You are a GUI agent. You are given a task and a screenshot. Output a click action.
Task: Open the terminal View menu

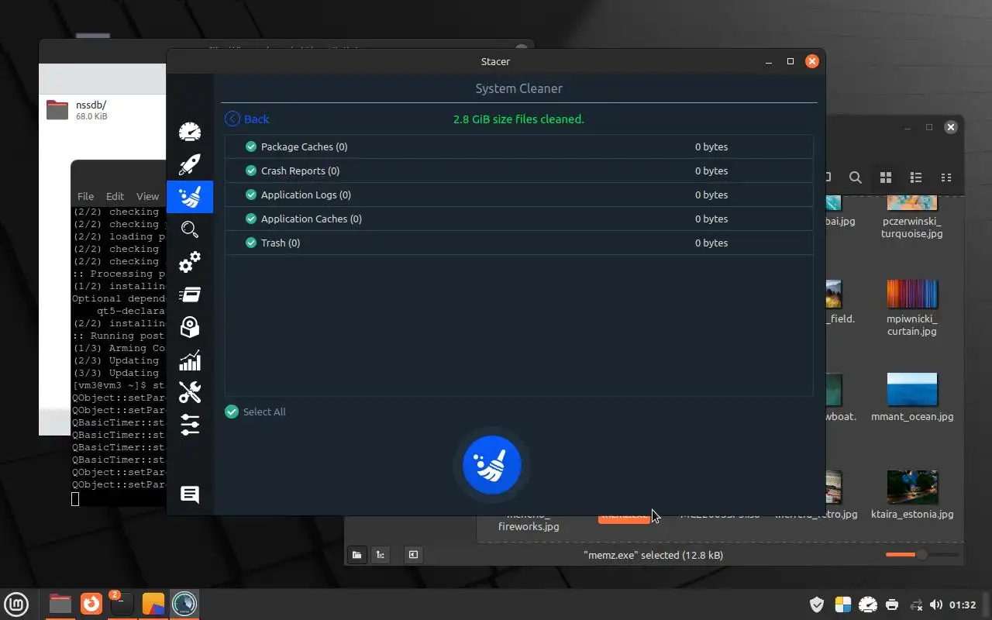coord(147,196)
